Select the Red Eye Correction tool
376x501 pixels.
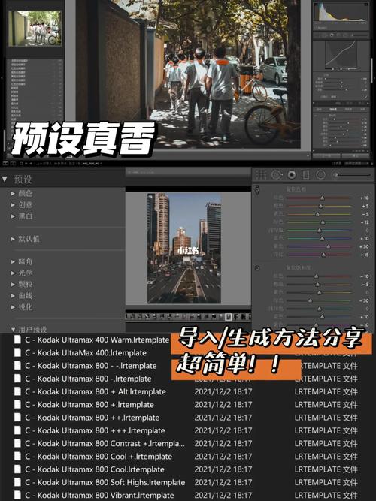point(292,175)
